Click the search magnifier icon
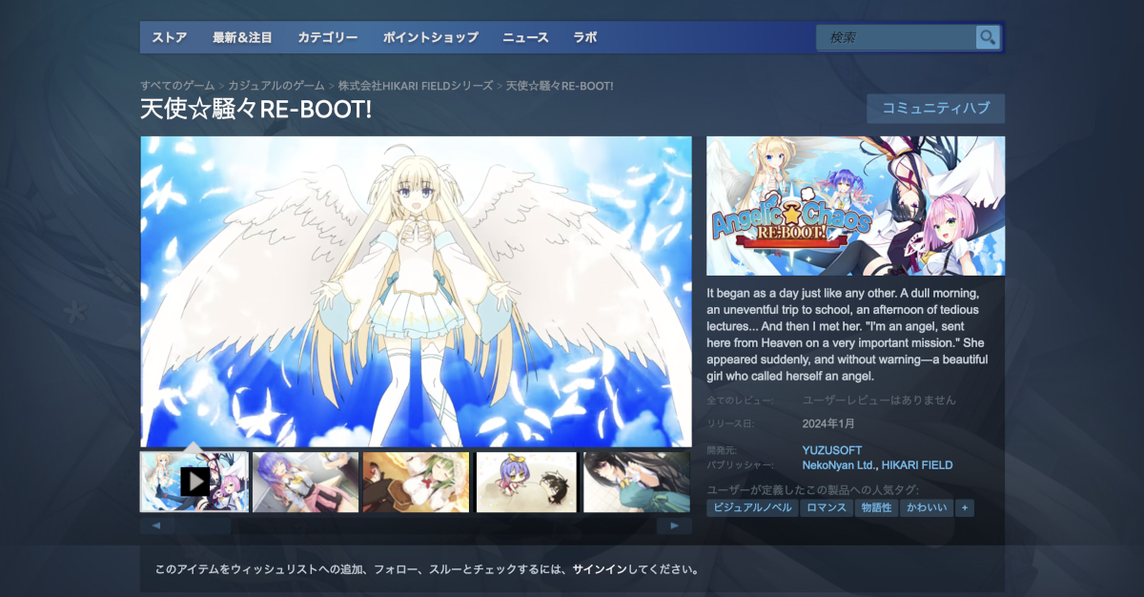Image resolution: width=1144 pixels, height=597 pixels. click(x=988, y=37)
